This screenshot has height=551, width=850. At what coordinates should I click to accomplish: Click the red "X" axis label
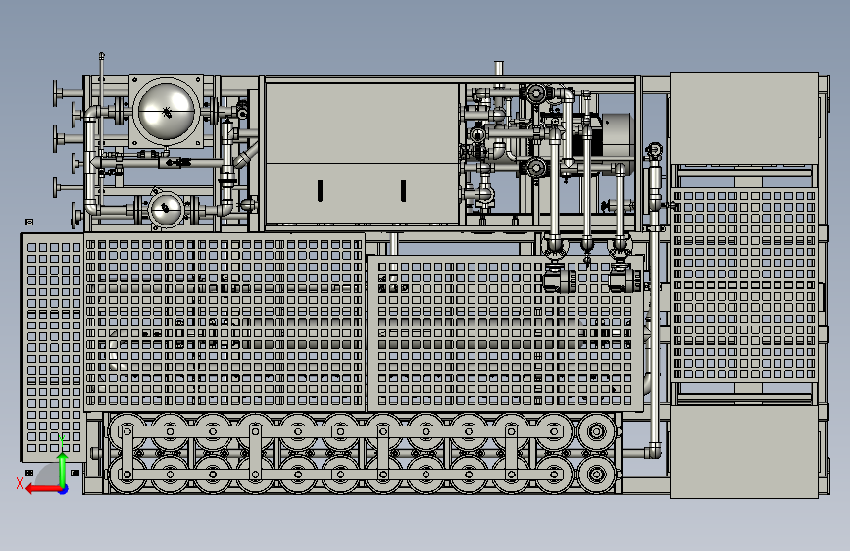(x=20, y=483)
